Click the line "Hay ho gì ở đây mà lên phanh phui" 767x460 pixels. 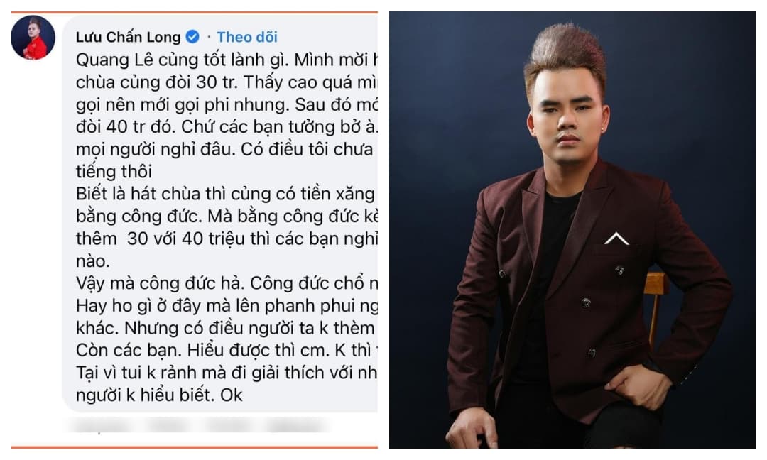coord(227,306)
